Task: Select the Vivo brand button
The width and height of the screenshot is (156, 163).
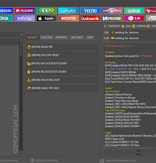Action: pos(69,11)
